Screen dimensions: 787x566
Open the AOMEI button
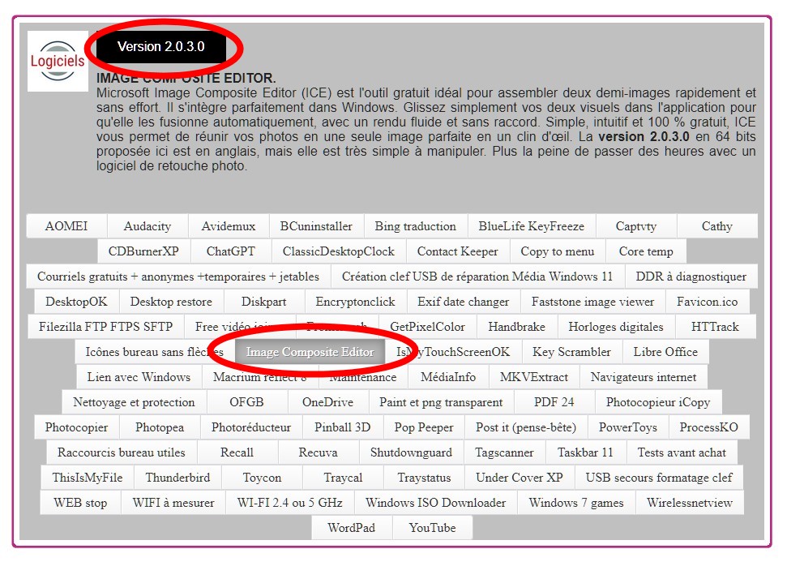pos(66,226)
